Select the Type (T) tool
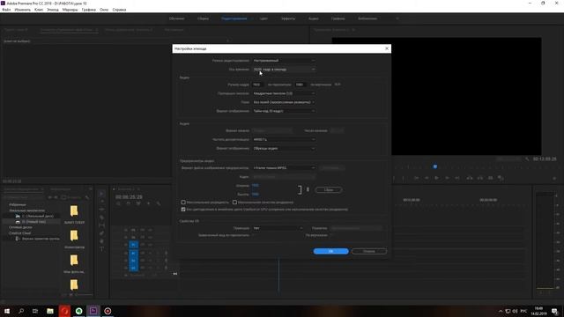 [x=102, y=248]
